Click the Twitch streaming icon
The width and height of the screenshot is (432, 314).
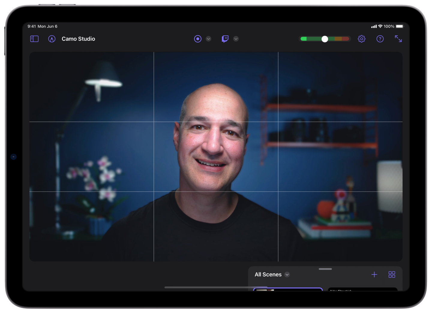225,39
